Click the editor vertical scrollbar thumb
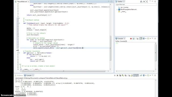The width and height of the screenshot is (172, 97). 110,48
